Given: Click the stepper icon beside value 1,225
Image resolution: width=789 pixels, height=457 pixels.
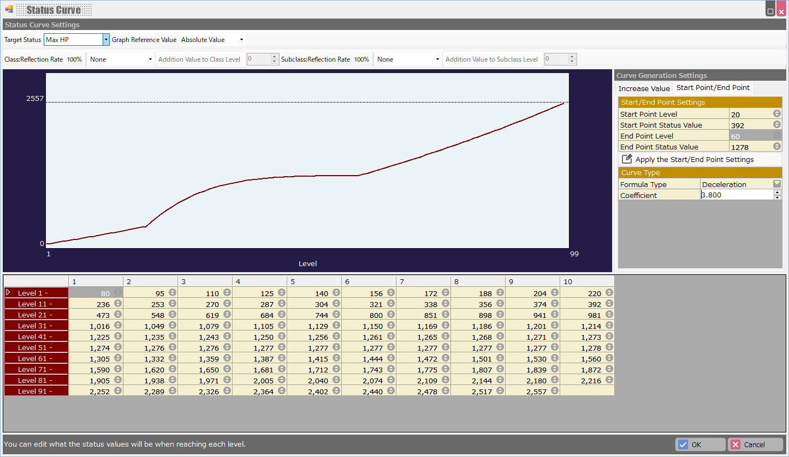Looking at the screenshot, I should (117, 336).
